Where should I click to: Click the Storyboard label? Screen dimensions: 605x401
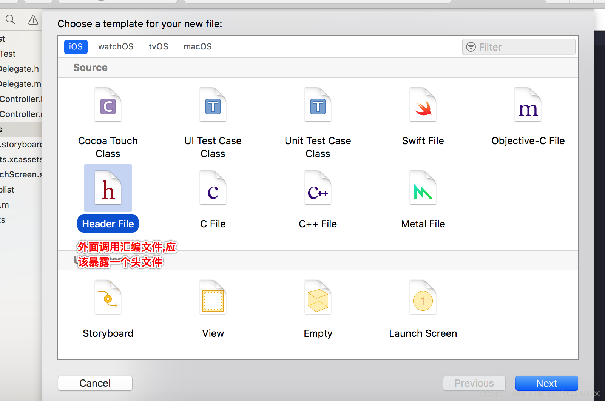pos(108,333)
